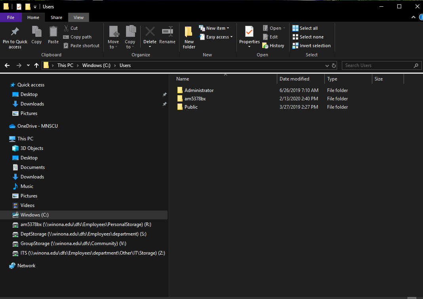Screen dimensions: 423x299
Task: Click the Copy icon in Clipboard group
Action: click(x=36, y=32)
